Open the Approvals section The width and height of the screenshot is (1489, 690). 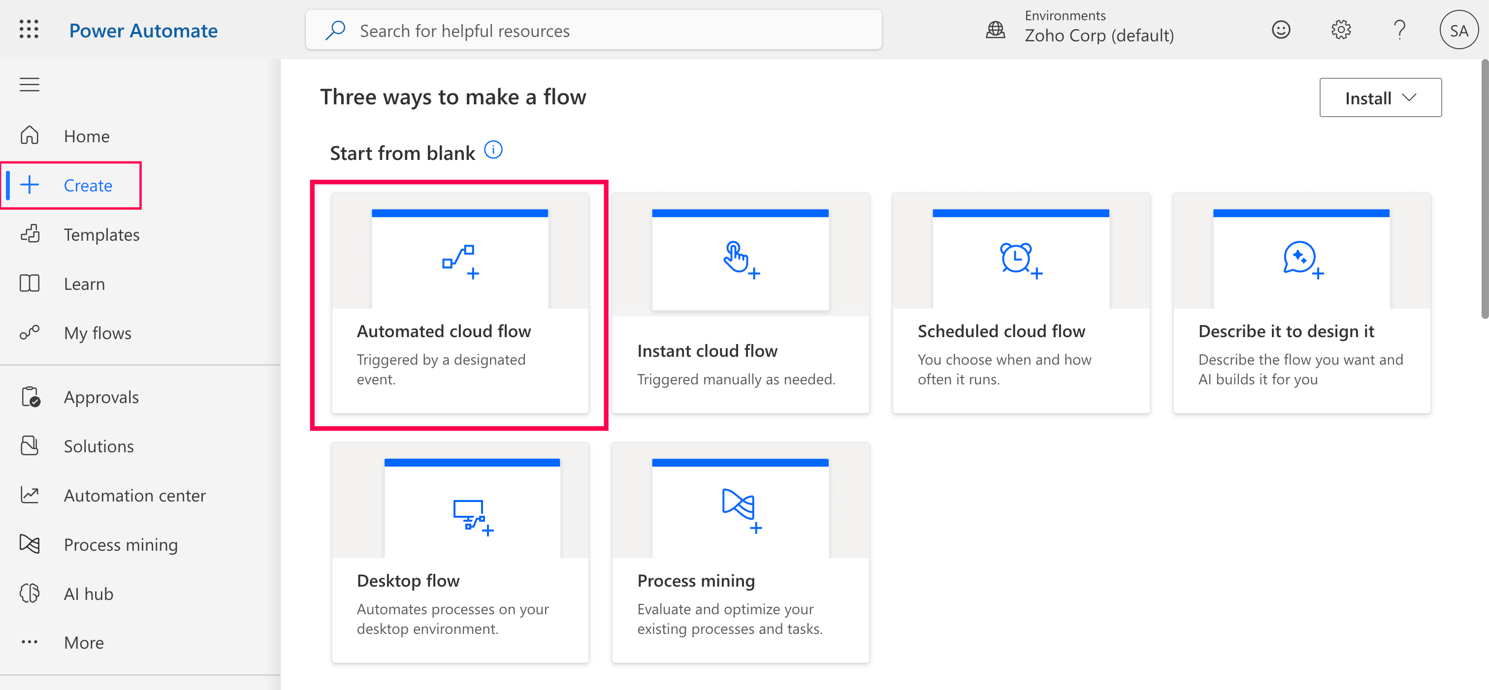pos(100,397)
